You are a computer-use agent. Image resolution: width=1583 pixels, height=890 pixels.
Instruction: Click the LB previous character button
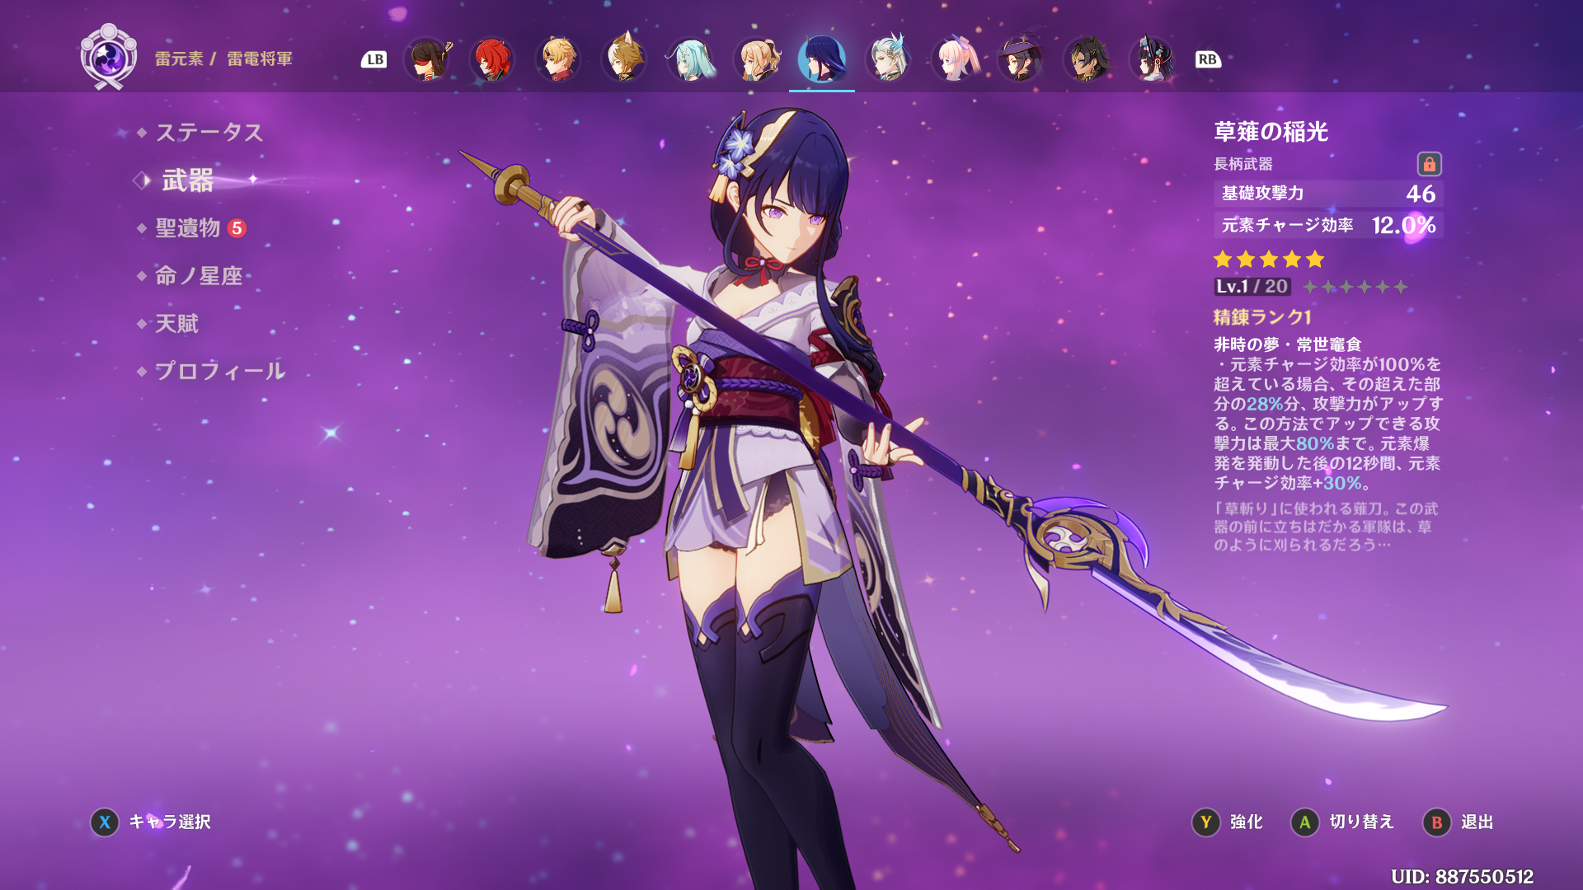point(374,59)
